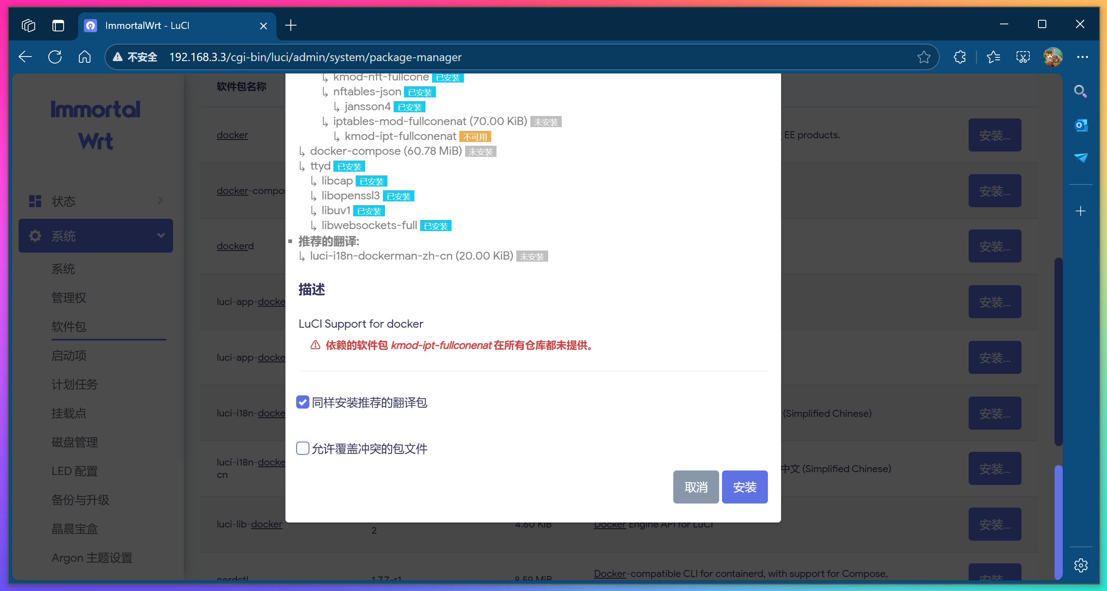Open the sidebar customize settings gear

(1081, 566)
